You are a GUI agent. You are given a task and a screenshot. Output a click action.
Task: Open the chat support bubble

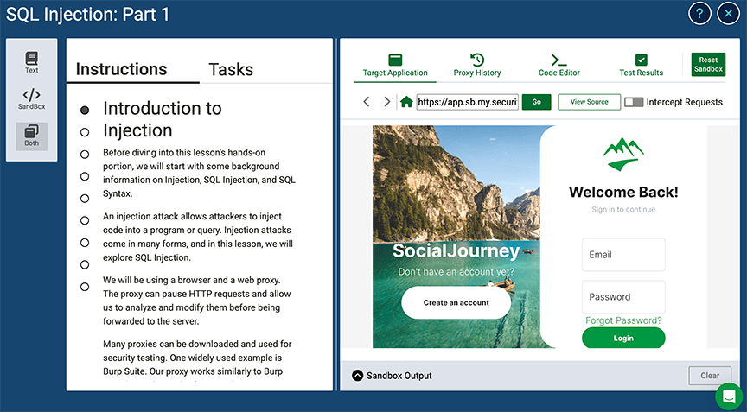click(x=729, y=396)
